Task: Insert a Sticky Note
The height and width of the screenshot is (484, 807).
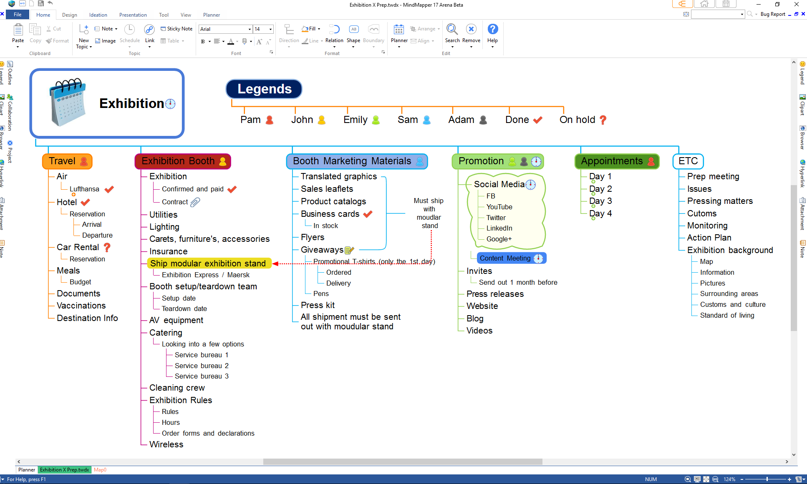Action: (176, 28)
